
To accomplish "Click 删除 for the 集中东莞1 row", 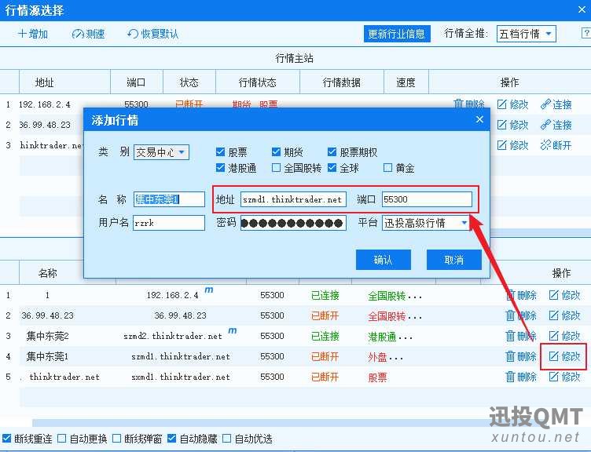I will pos(521,356).
